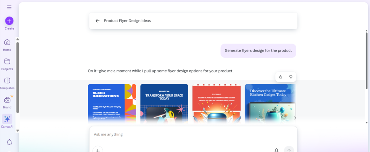Click the plus attachment button in prompt box

[98, 150]
